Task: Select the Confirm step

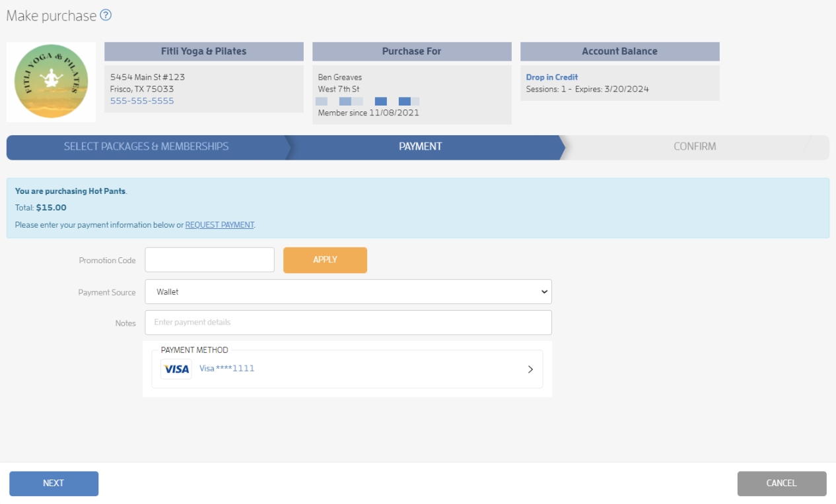Action: pyautogui.click(x=695, y=146)
